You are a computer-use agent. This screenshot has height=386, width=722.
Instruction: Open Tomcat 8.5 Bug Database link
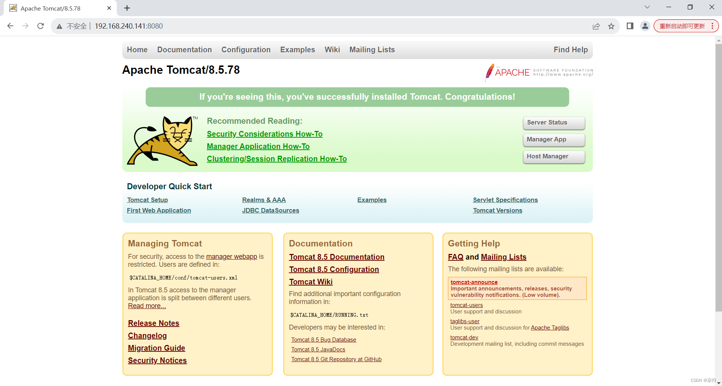click(x=324, y=340)
